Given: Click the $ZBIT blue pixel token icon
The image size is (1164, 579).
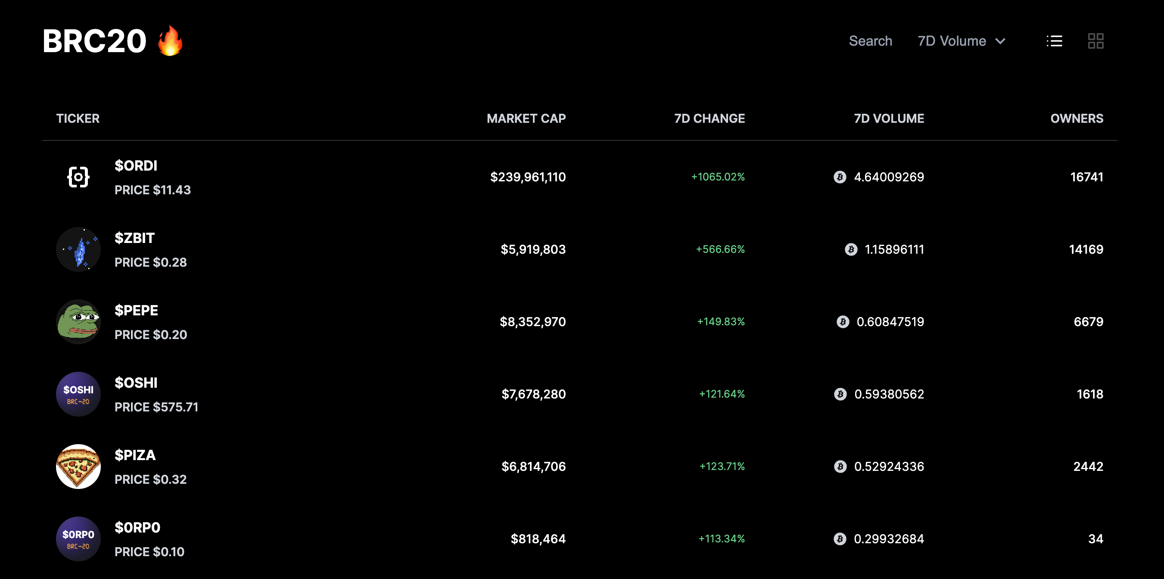Looking at the screenshot, I should [x=78, y=249].
